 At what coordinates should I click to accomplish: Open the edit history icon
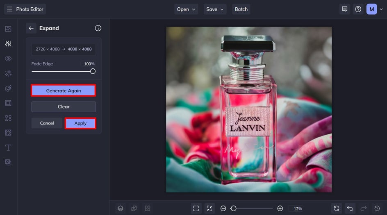tap(377, 208)
